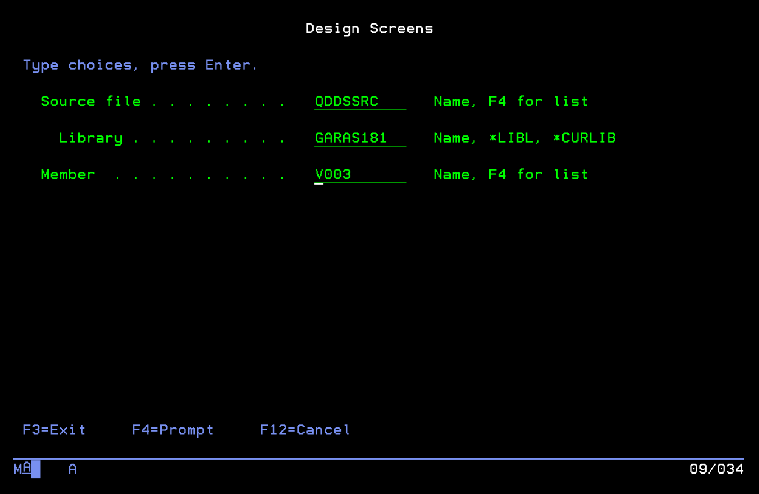The height and width of the screenshot is (494, 759).
Task: Click 'Name, F4 for list' beside Source file
Action: pos(510,102)
